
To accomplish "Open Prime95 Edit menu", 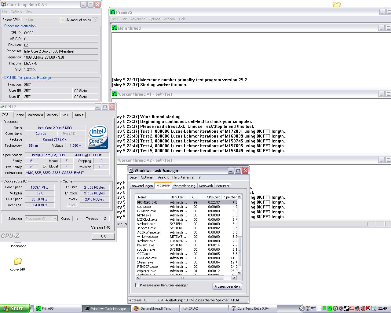I will coord(124,19).
